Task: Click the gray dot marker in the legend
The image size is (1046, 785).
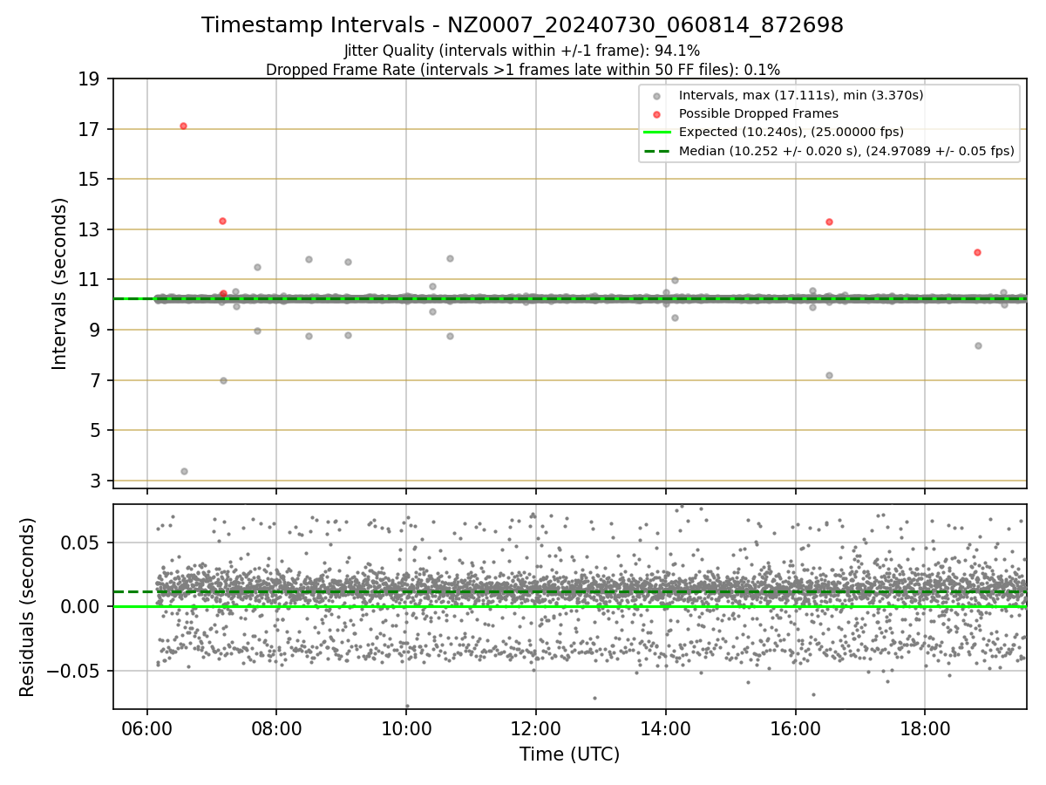Action: point(656,95)
